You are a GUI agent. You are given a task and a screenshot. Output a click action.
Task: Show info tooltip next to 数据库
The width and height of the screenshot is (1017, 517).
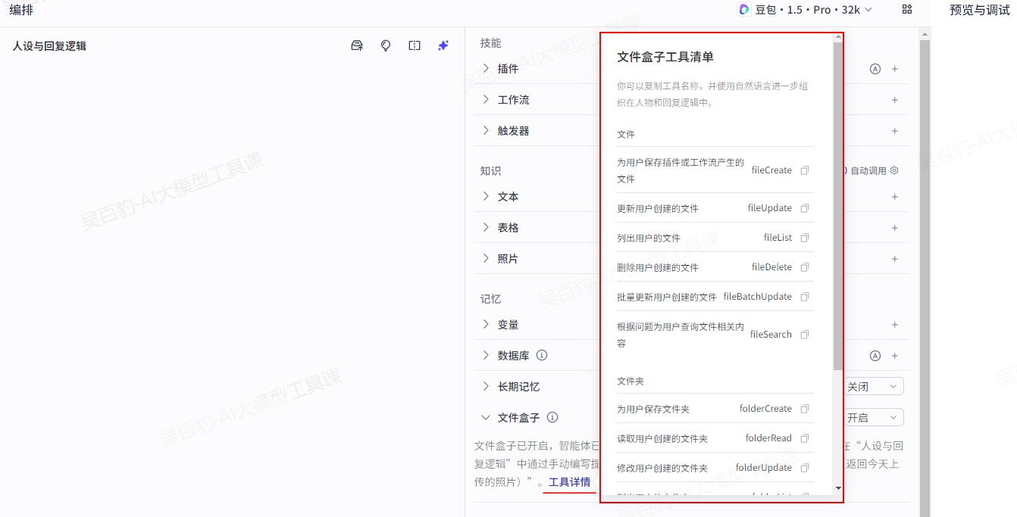[542, 355]
